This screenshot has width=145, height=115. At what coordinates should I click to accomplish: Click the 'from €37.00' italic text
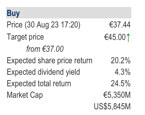pos(45,49)
